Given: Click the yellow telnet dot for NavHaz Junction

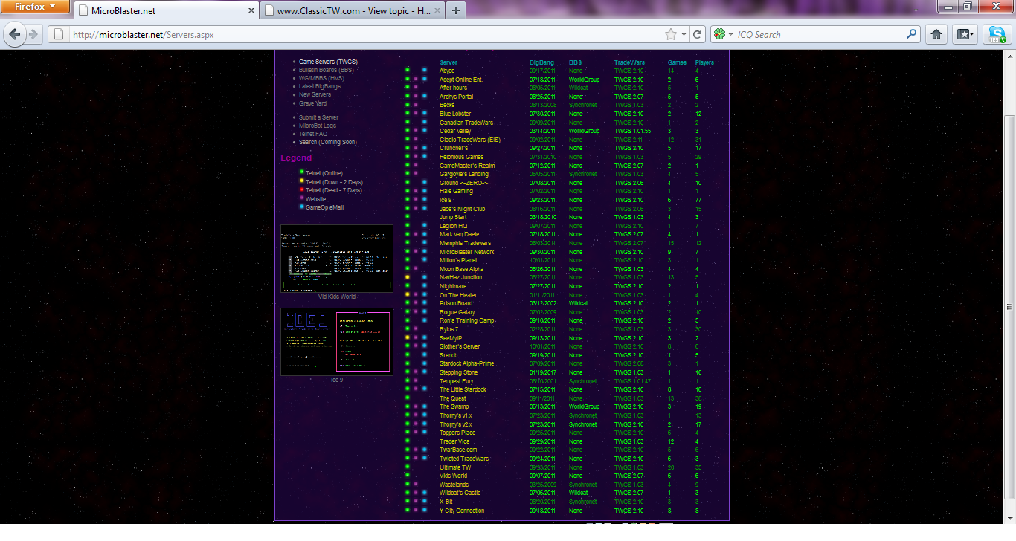Looking at the screenshot, I should pyautogui.click(x=408, y=277).
